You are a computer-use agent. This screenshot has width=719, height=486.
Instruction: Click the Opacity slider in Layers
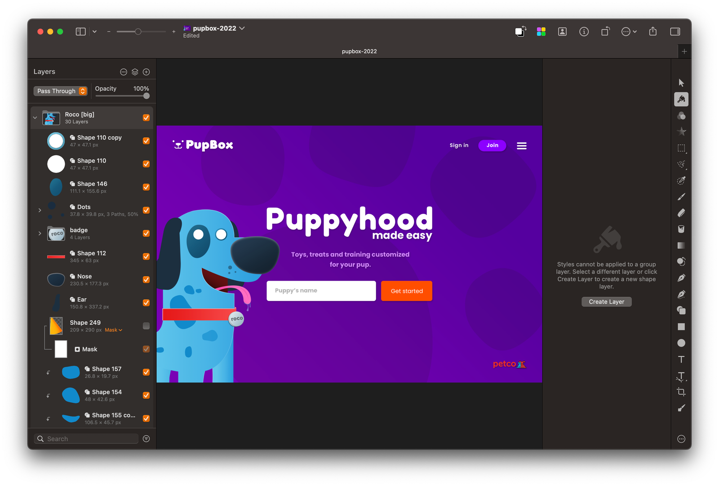(x=122, y=96)
